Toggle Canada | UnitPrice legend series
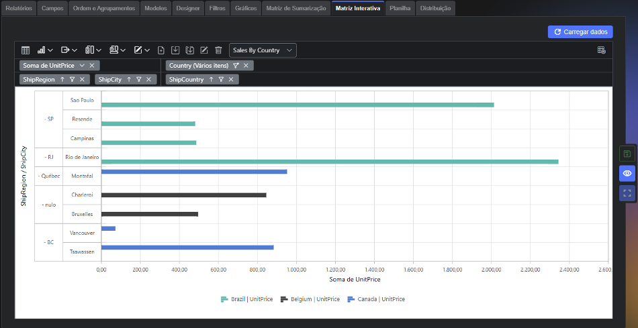 [x=376, y=299]
